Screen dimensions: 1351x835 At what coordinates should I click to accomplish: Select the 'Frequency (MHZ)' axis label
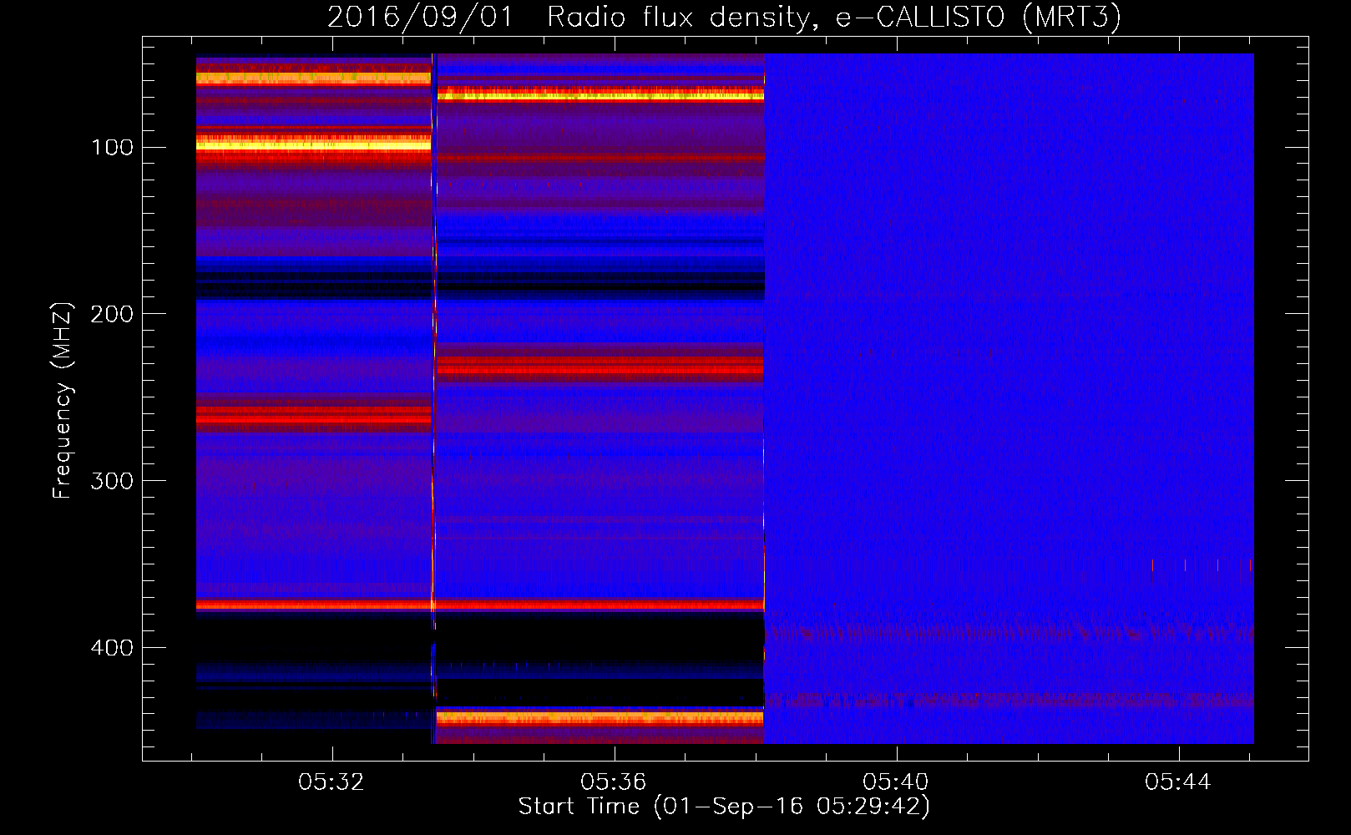pos(63,400)
